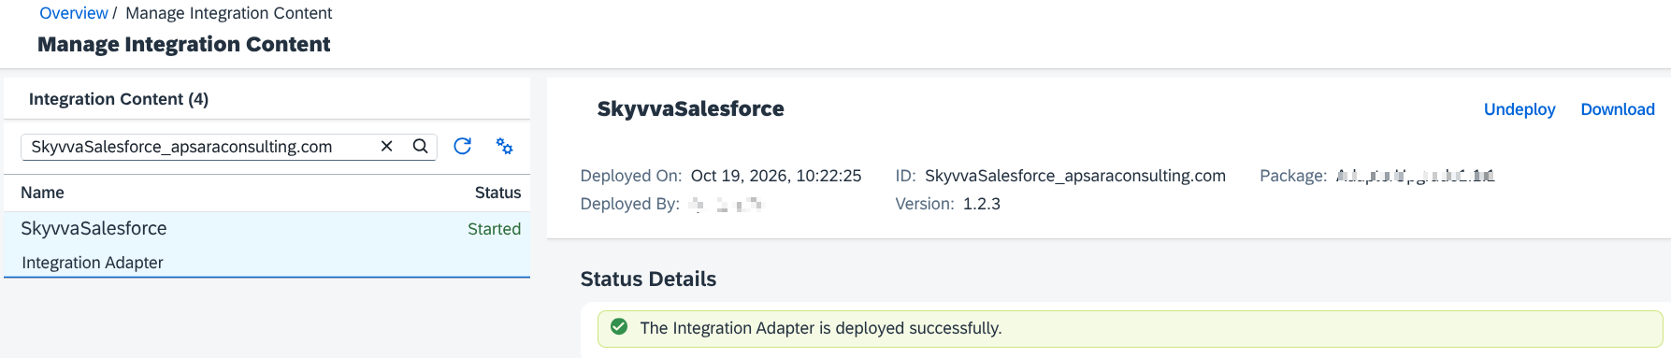The height and width of the screenshot is (358, 1671).
Task: Refresh the integration content list
Action: coord(462,146)
